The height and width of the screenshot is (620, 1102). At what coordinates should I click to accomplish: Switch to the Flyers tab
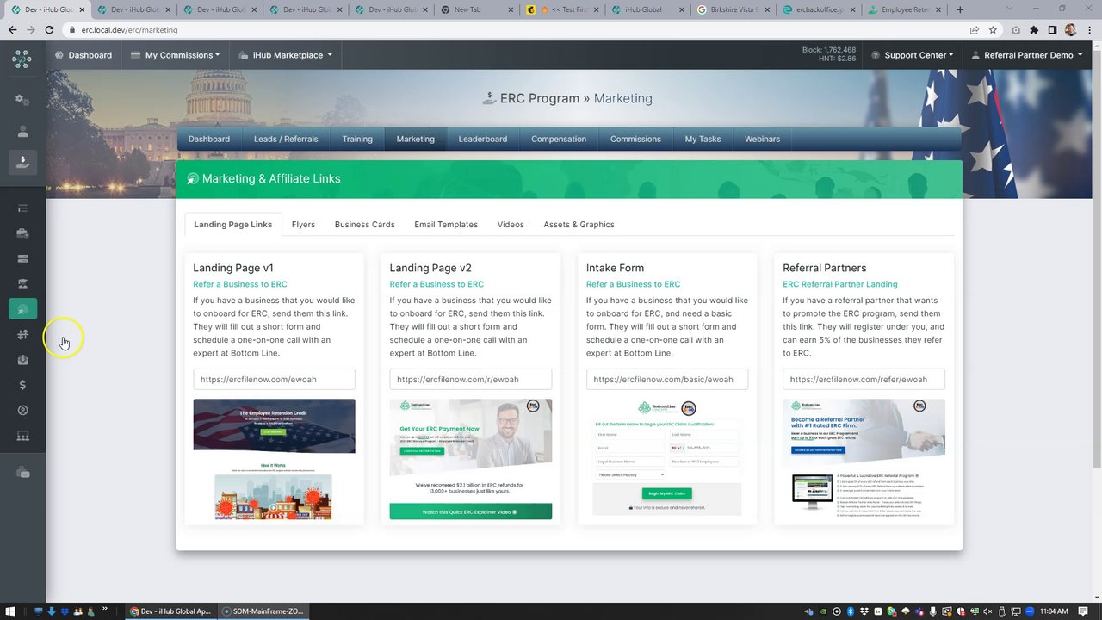[303, 224]
